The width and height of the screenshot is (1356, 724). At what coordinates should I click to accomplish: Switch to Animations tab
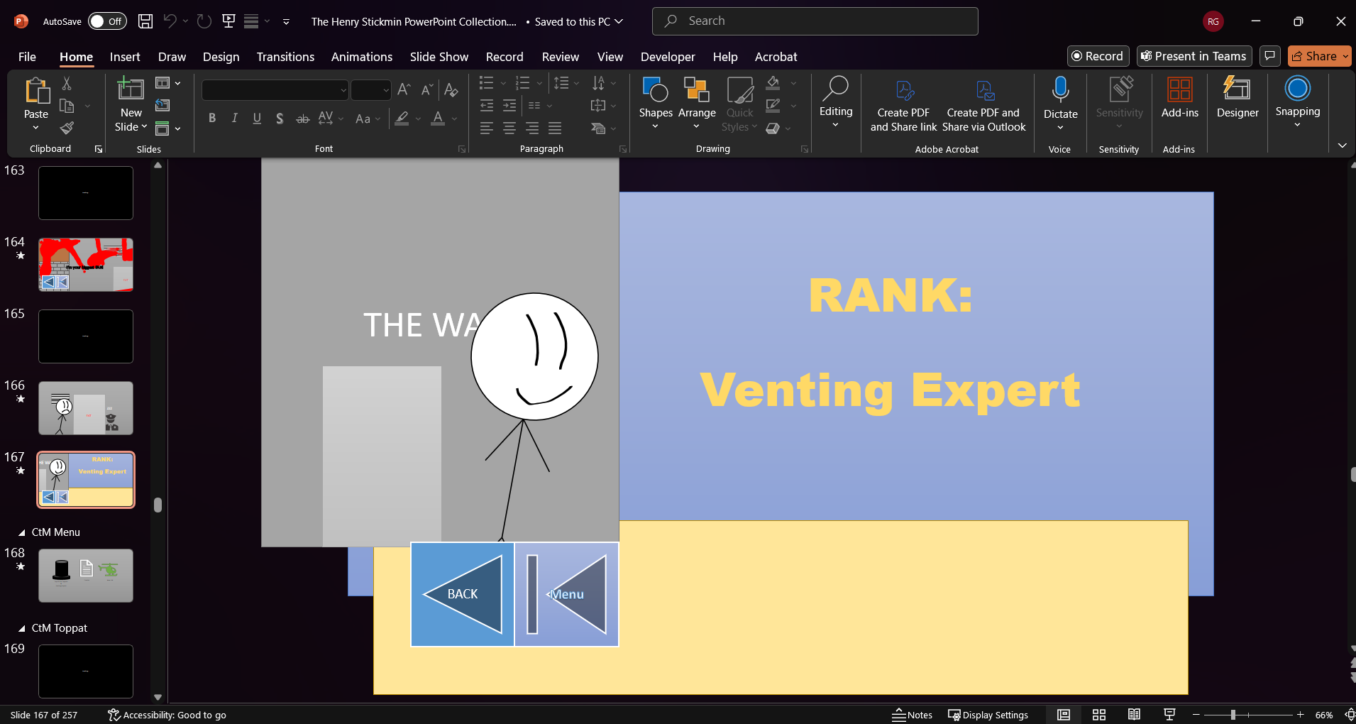point(362,57)
